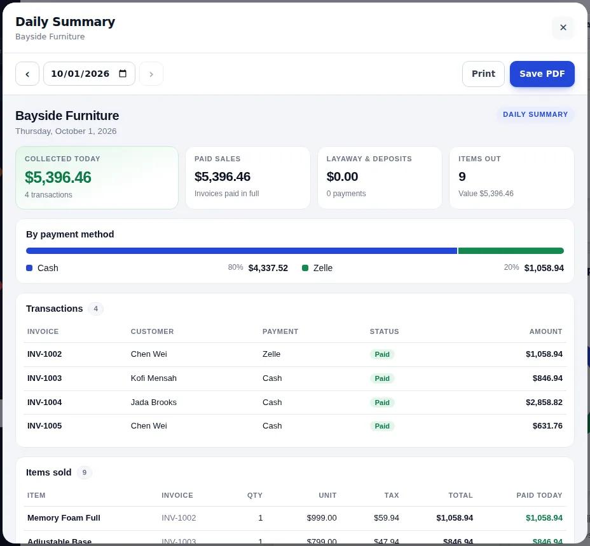The image size is (590, 546).
Task: Click the CUSTOMER column header
Action: (x=152, y=331)
